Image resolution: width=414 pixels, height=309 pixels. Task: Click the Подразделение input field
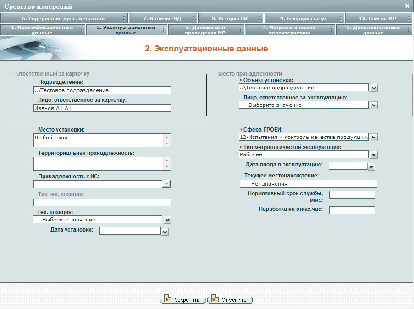[x=102, y=90]
